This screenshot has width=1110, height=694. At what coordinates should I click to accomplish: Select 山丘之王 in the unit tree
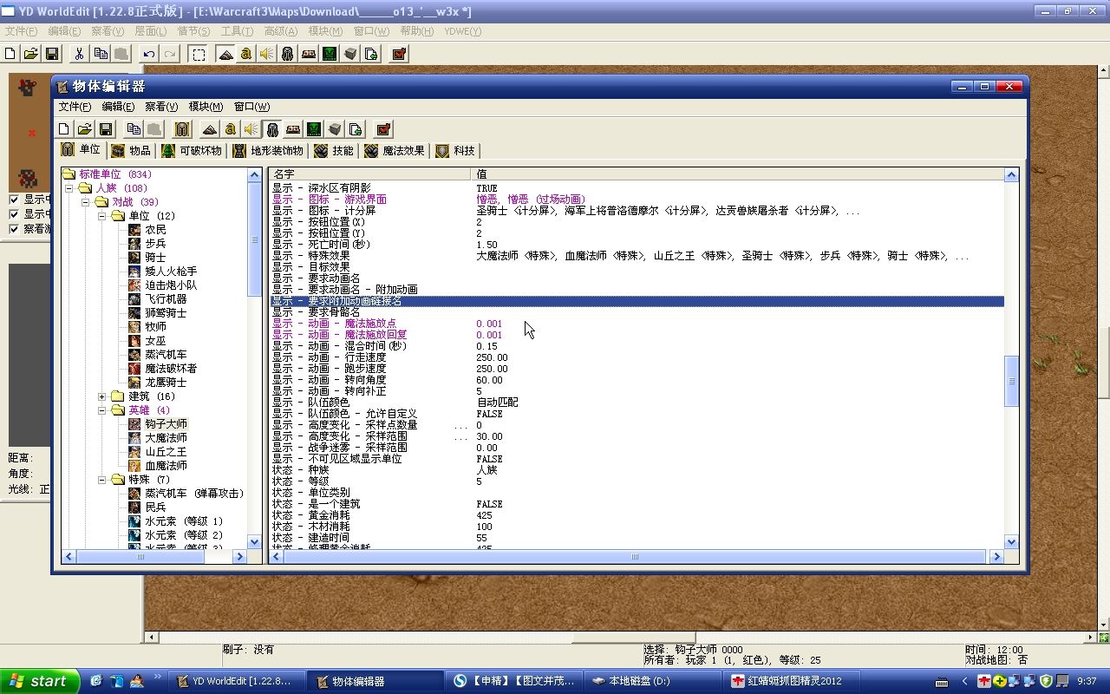click(x=166, y=451)
